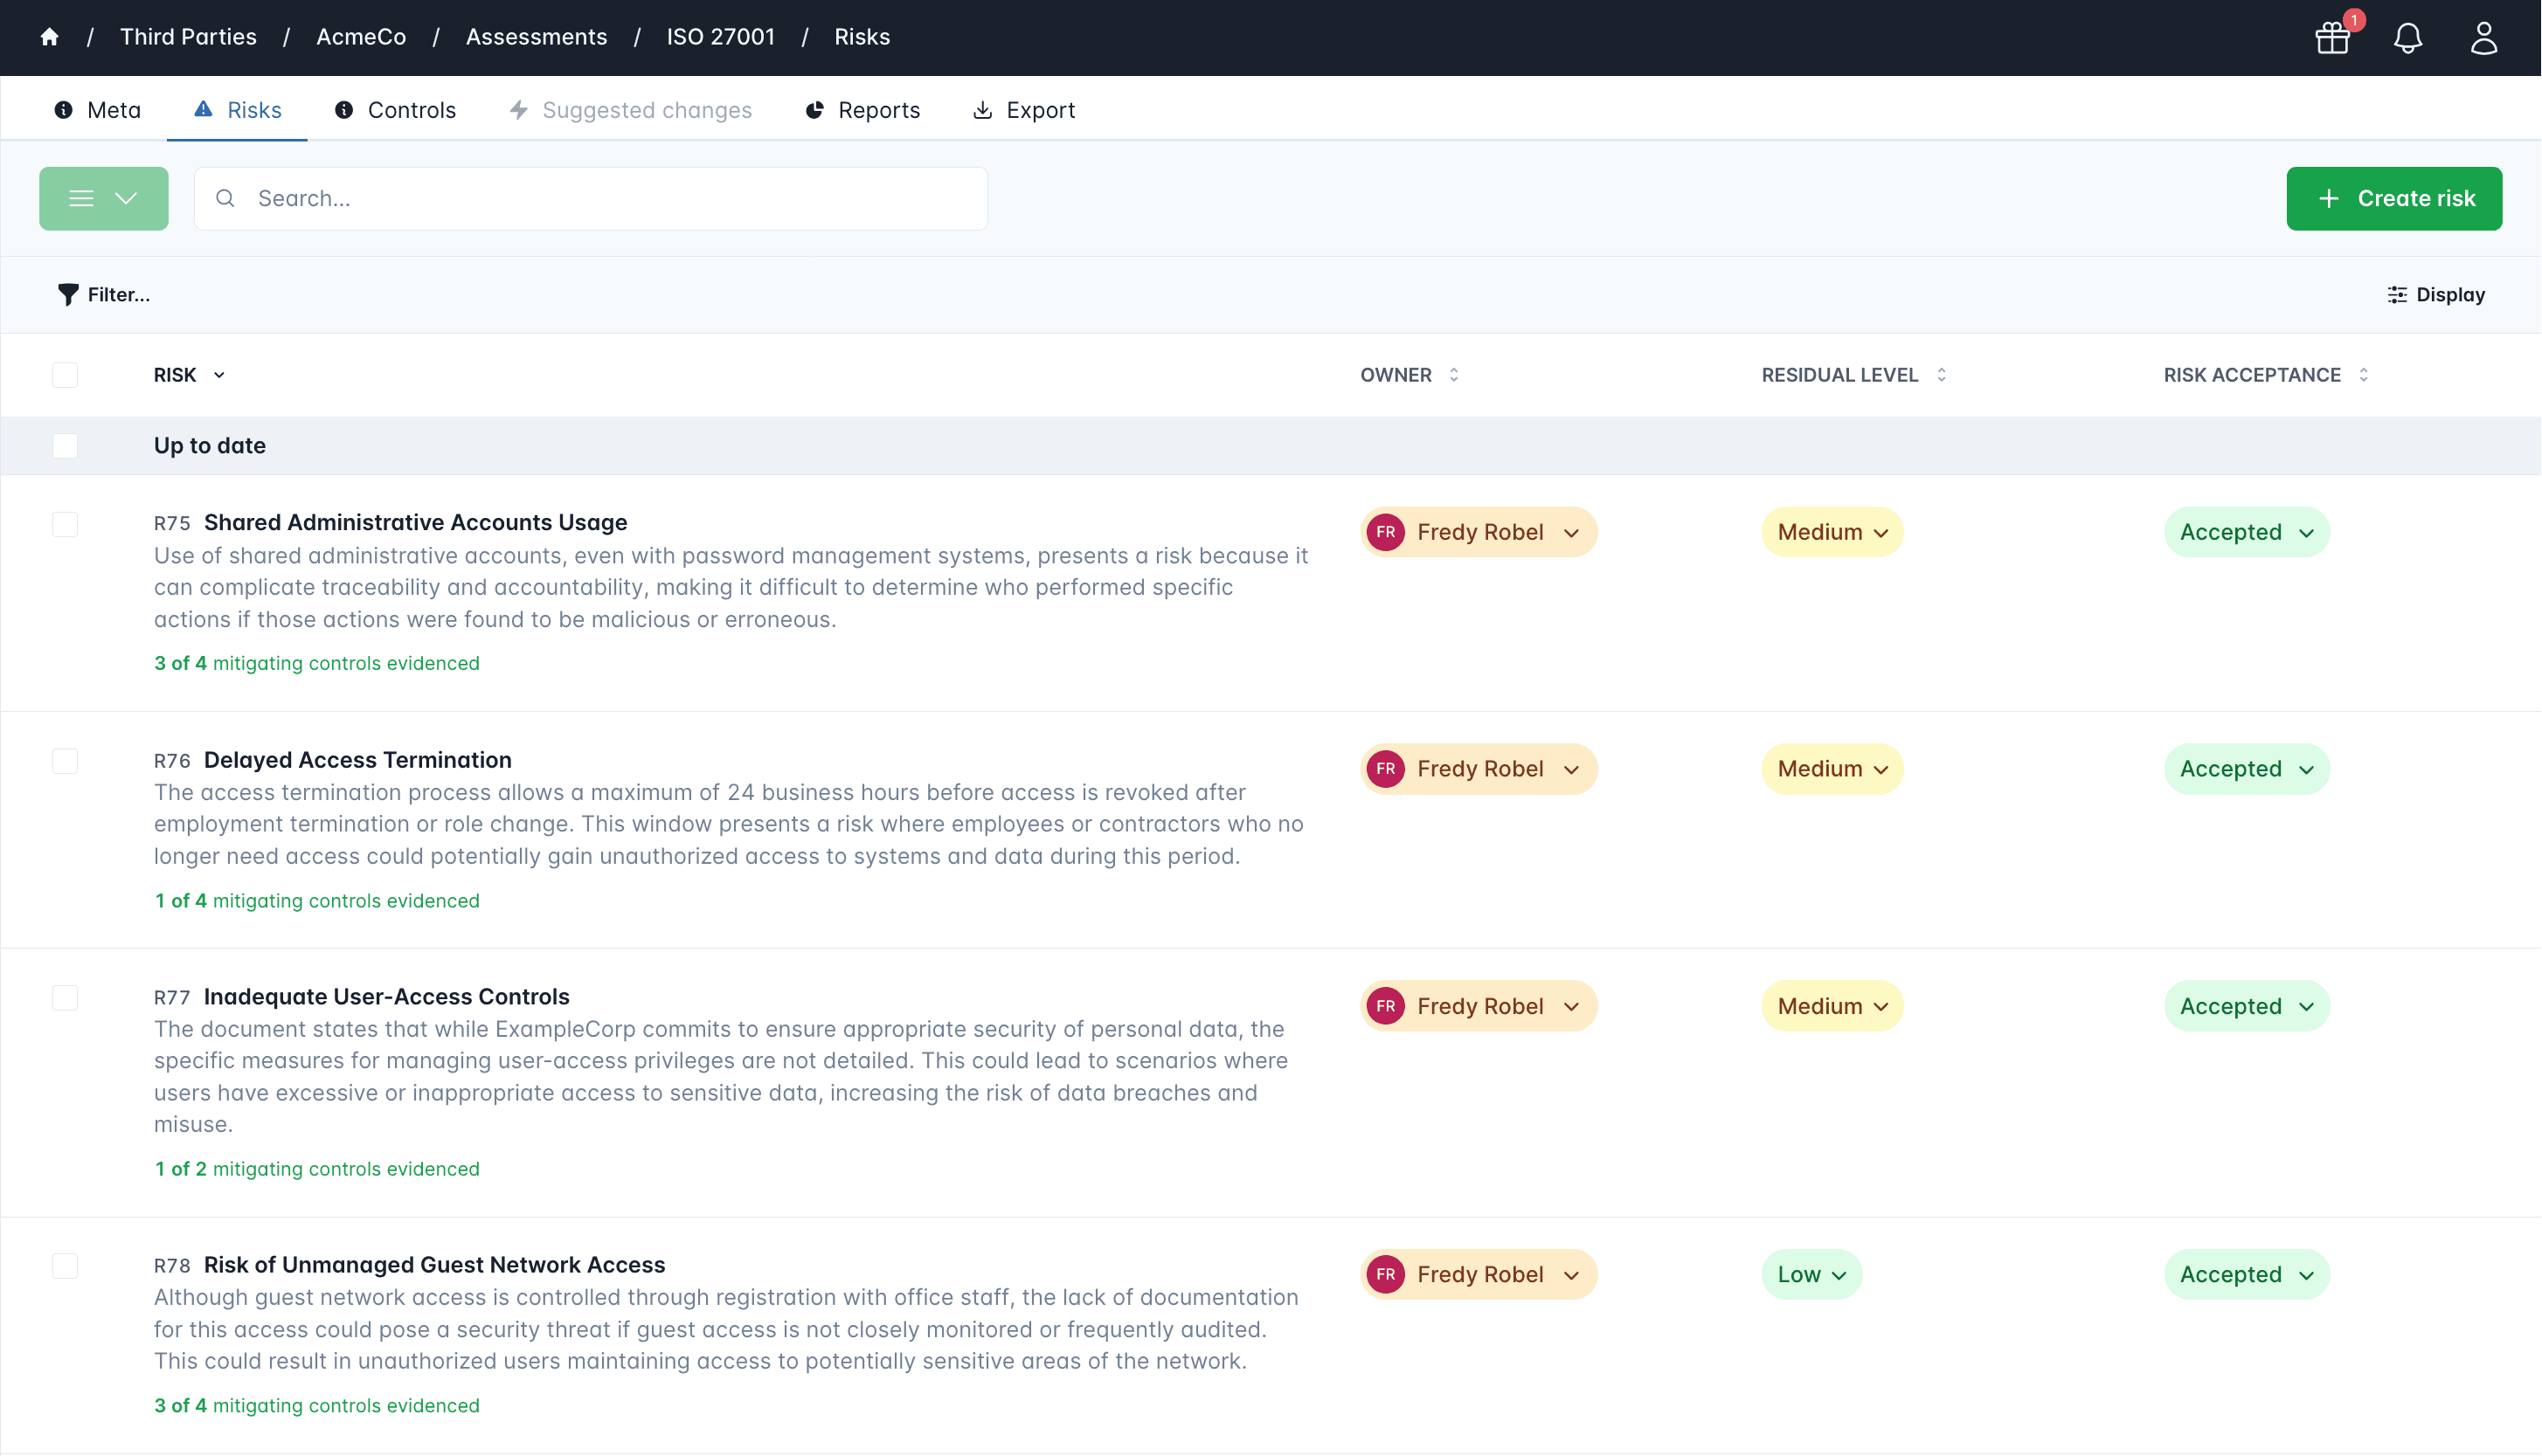Image resolution: width=2542 pixels, height=1456 pixels.
Task: Click '1 of 4 mitigating controls' under R76
Action: (x=316, y=901)
